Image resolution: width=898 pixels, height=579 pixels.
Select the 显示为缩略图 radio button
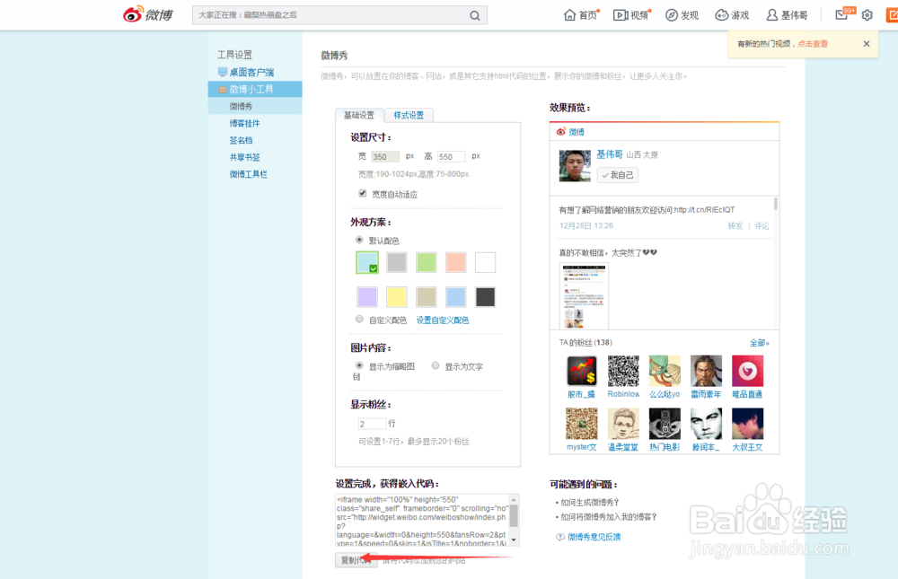pos(359,365)
